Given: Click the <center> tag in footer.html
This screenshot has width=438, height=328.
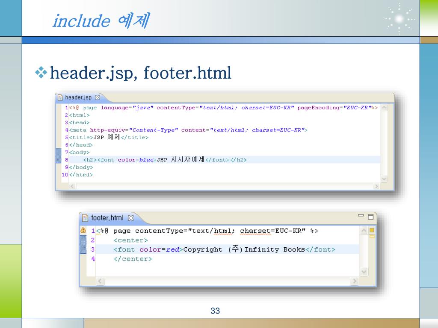Looking at the screenshot, I should (130, 240).
